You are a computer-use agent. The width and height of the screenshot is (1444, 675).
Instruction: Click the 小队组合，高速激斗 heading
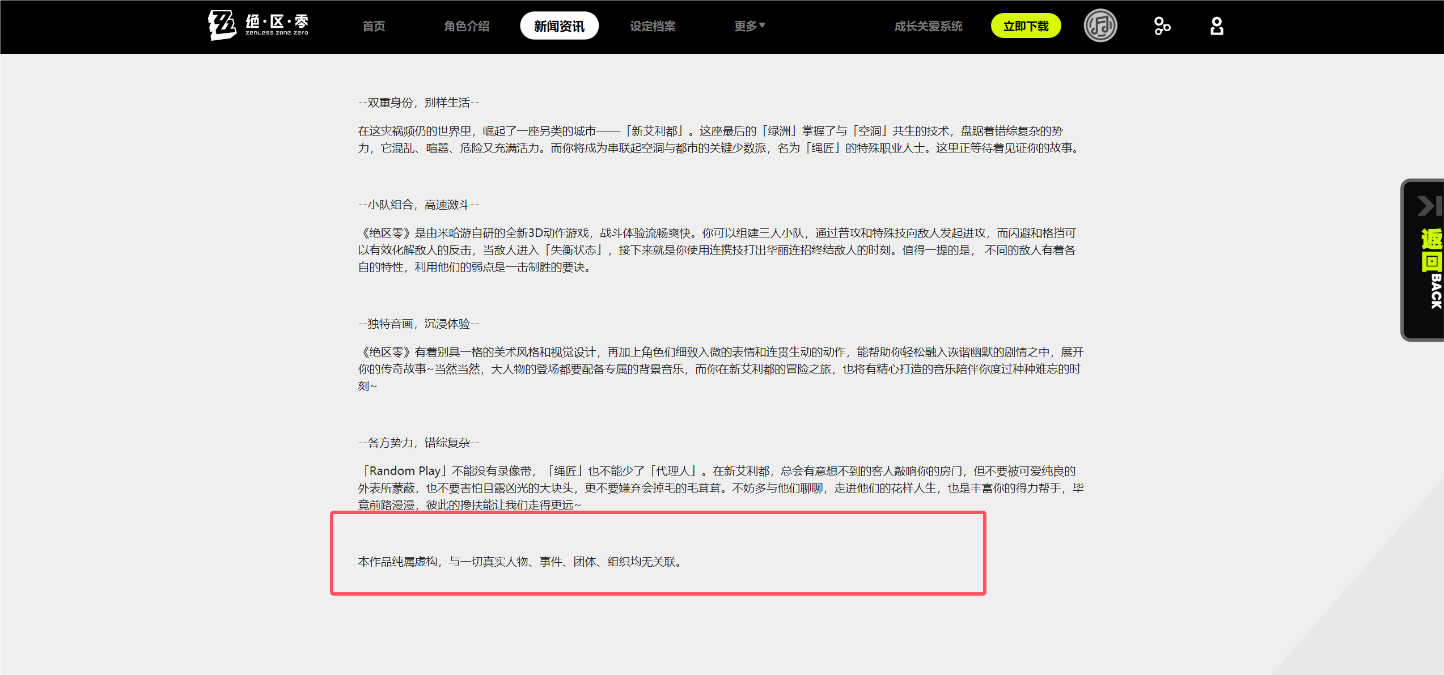[419, 205]
